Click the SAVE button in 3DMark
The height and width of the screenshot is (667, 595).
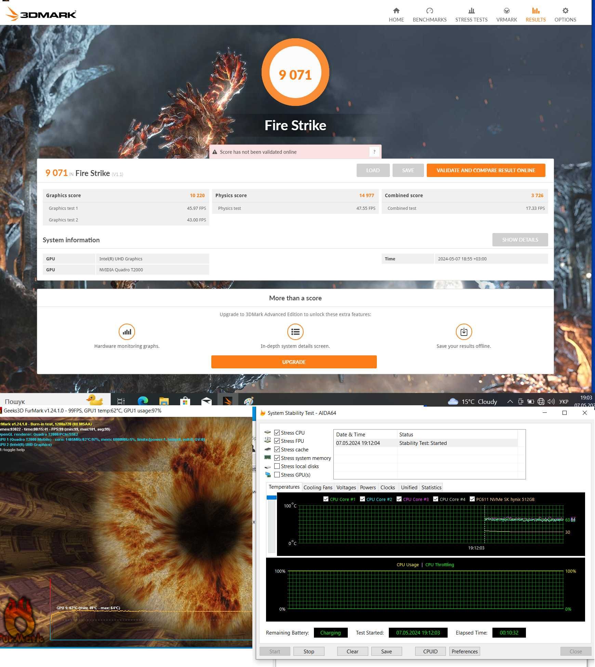pos(408,170)
